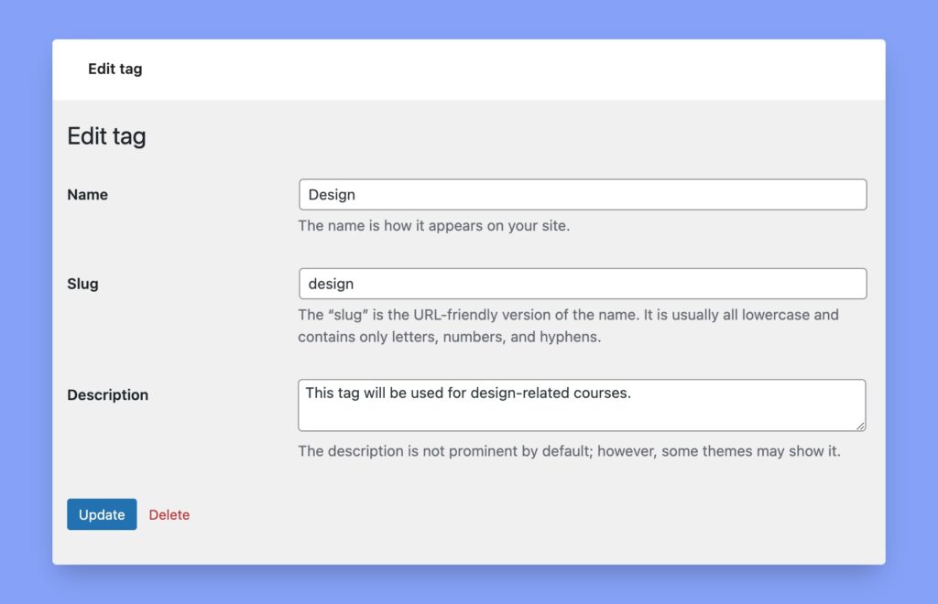Select the "Edit tag" title in the white header
Image resolution: width=938 pixels, height=604 pixels.
(x=115, y=70)
